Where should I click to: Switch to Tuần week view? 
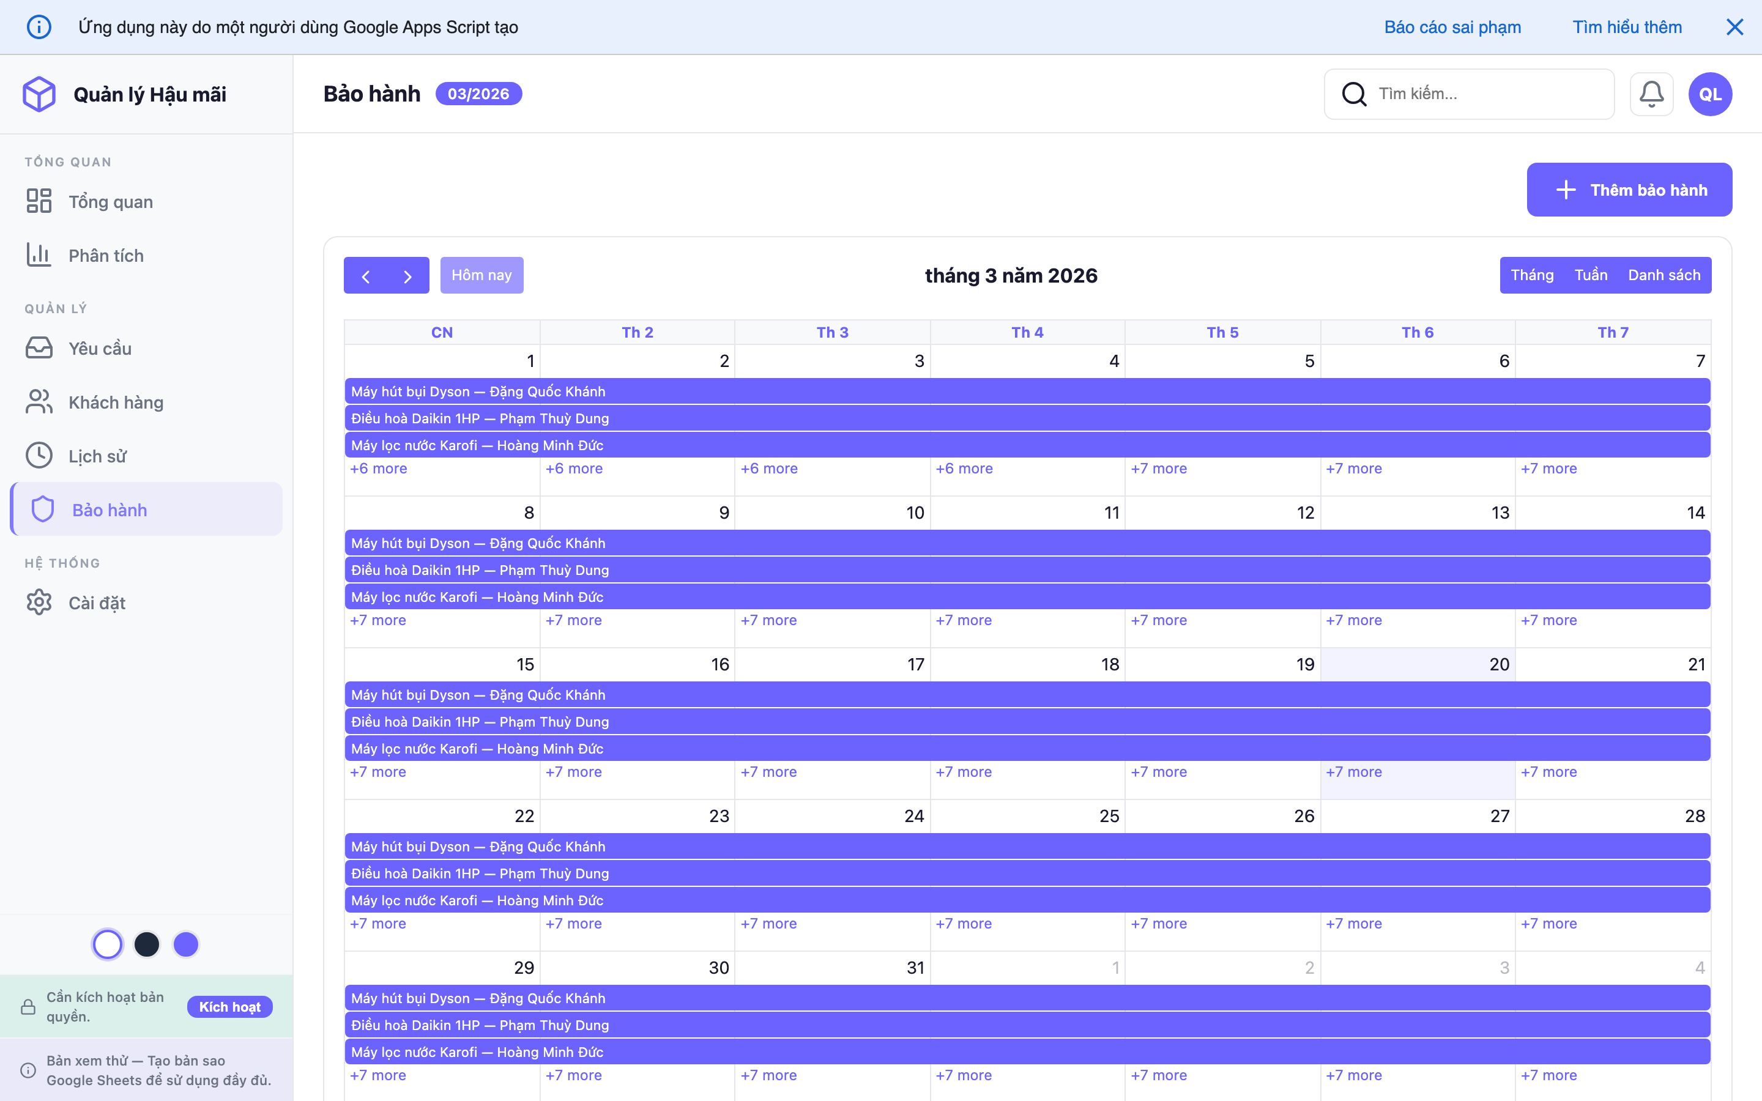pyautogui.click(x=1590, y=275)
